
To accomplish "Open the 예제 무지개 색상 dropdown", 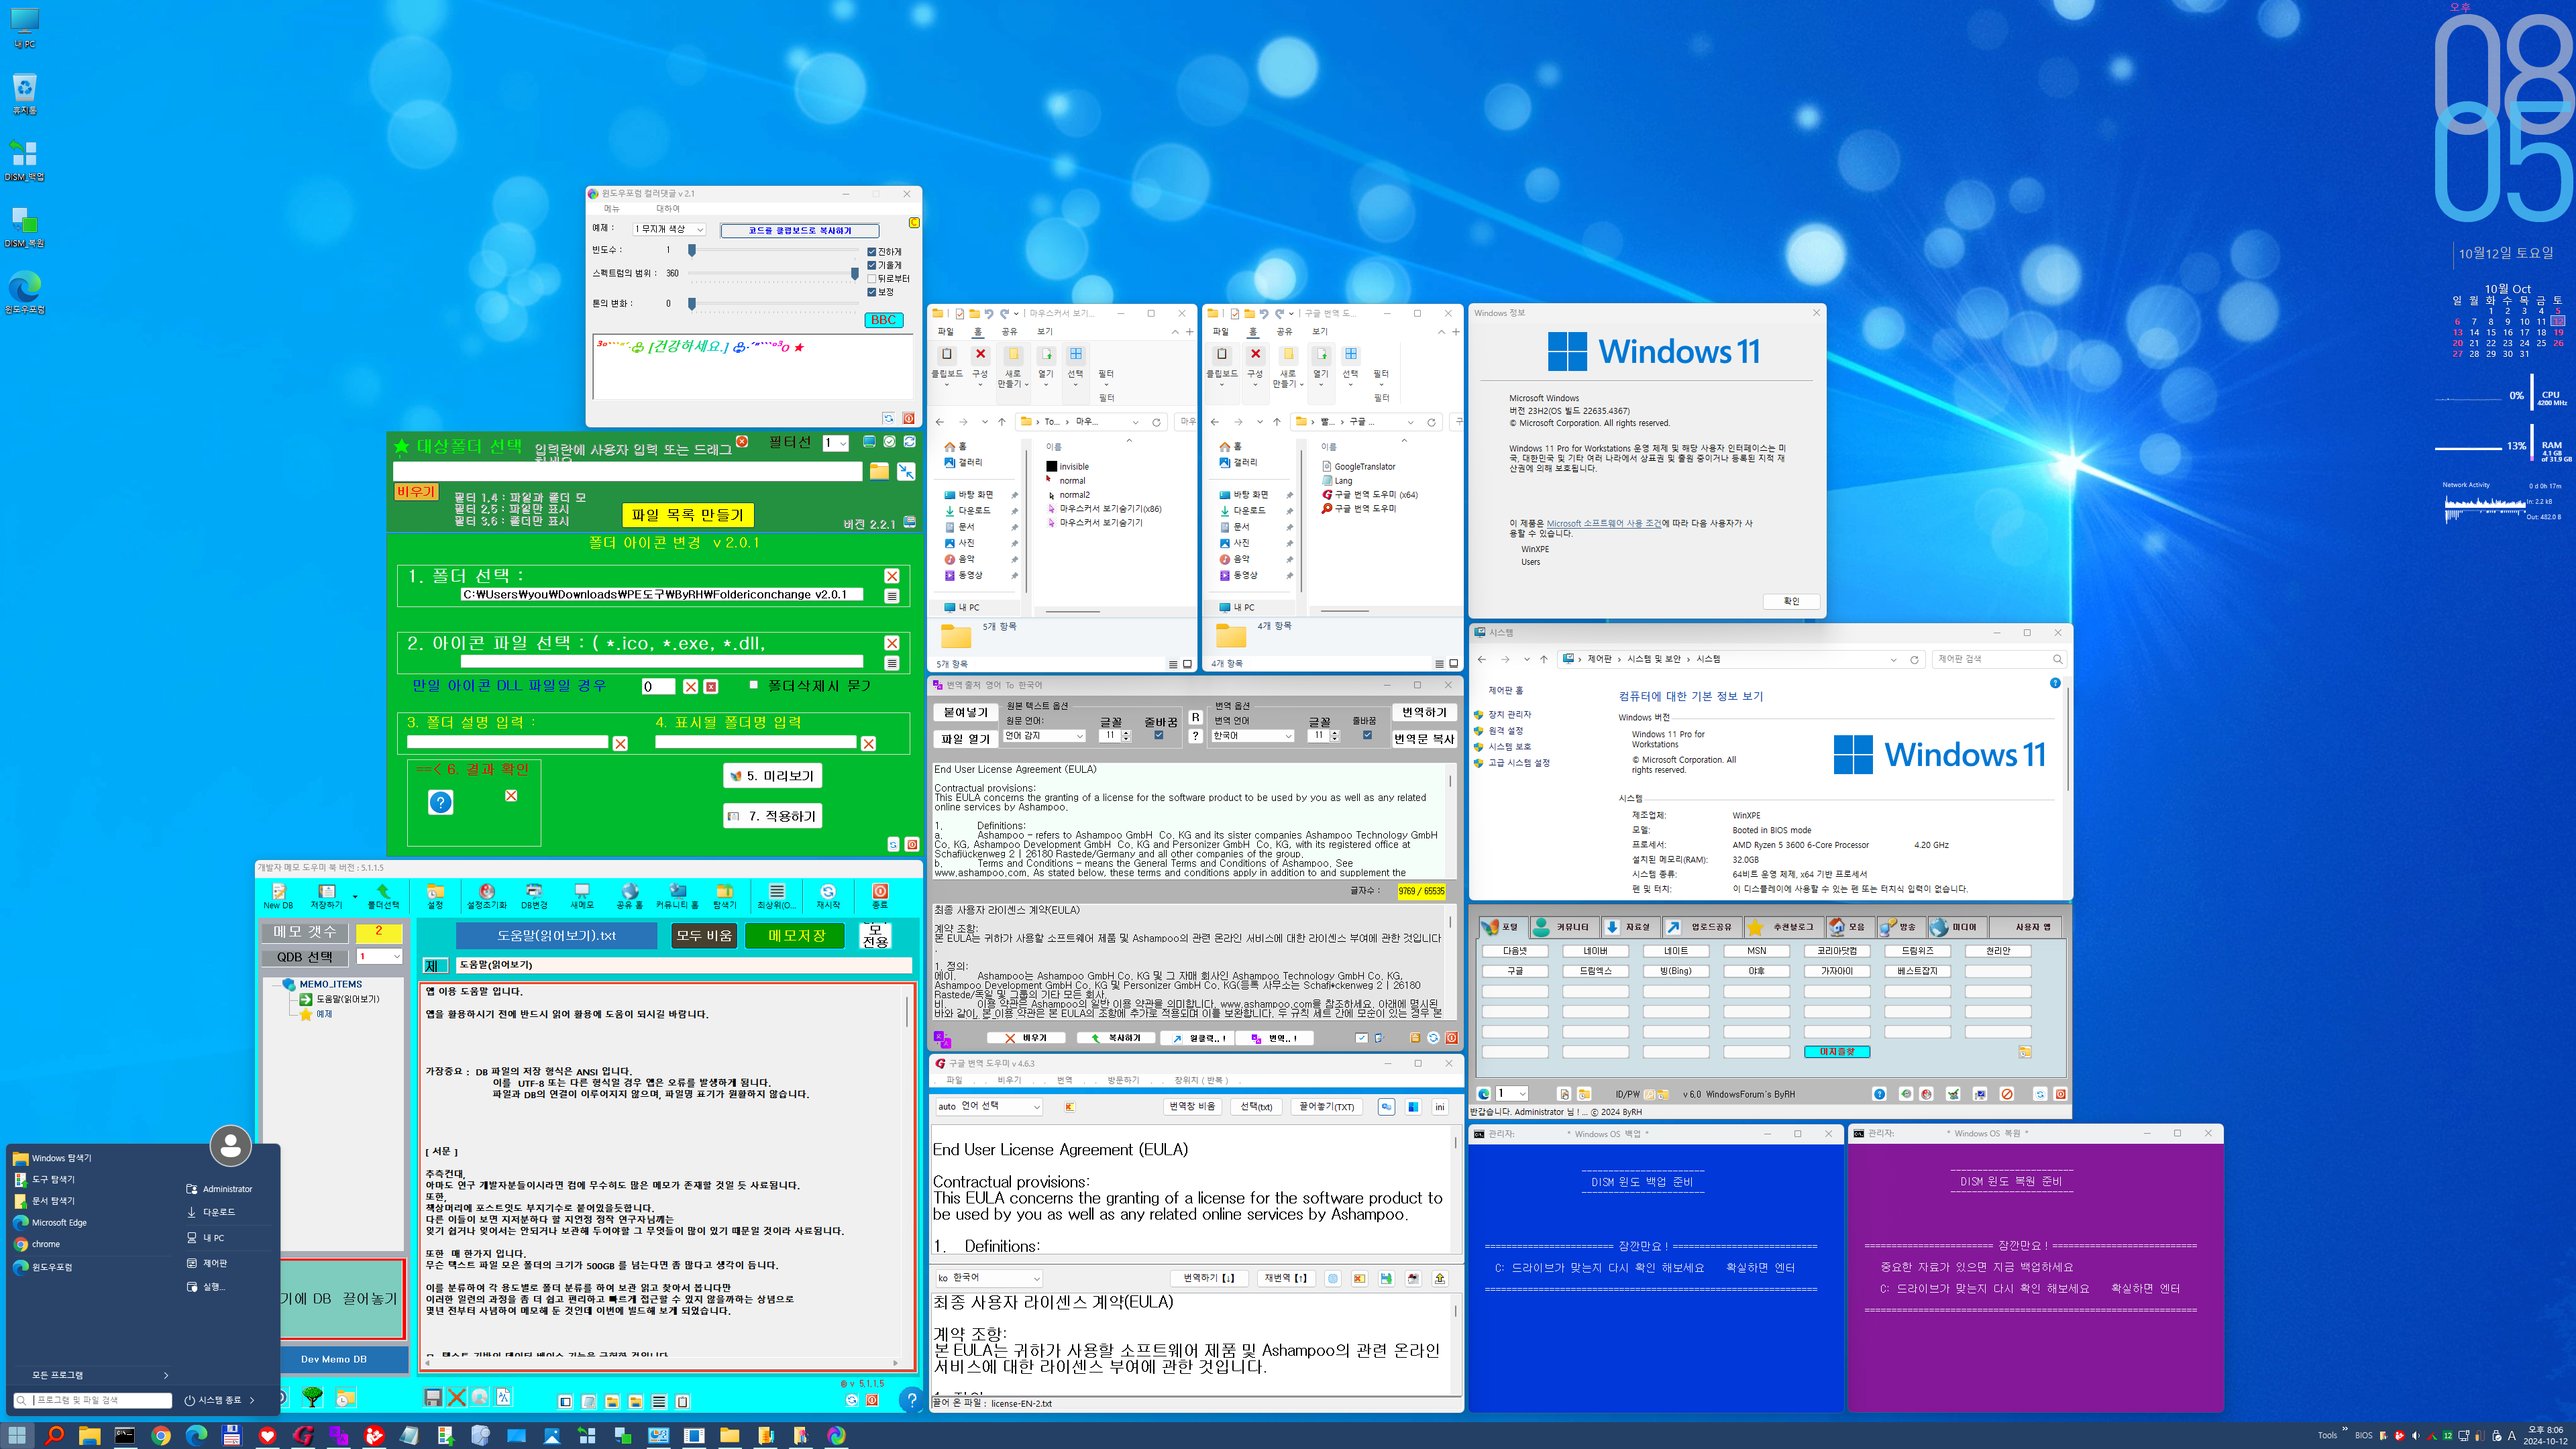I will (669, 229).
